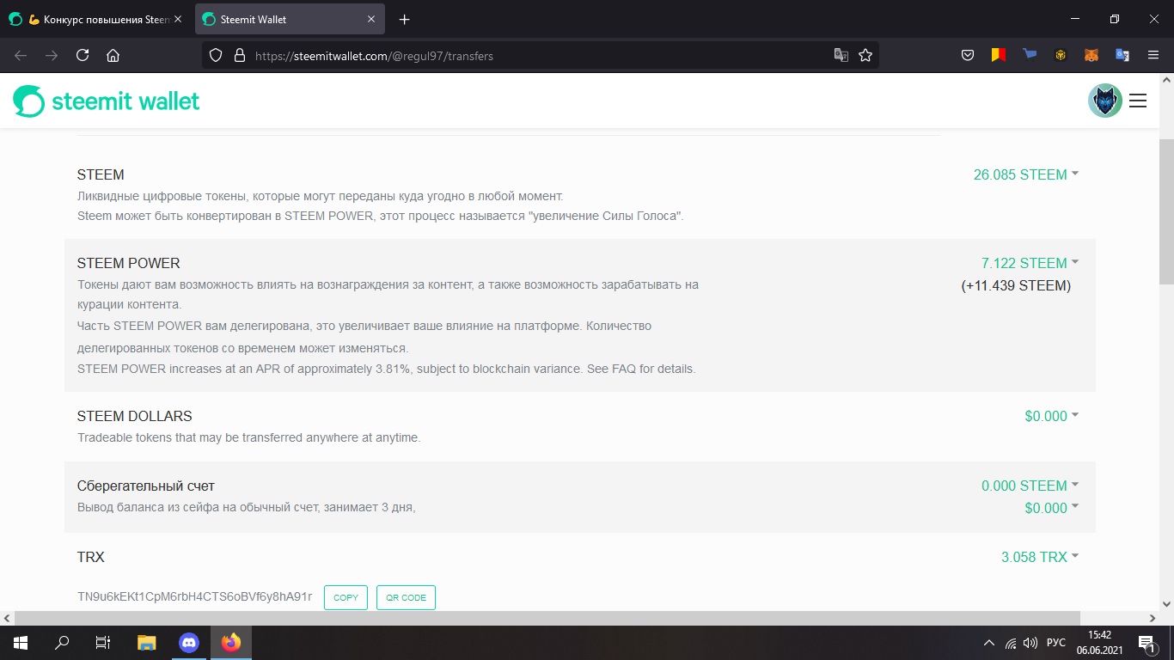Click the (+11.439 STEEM) delegated amount
Screen dimensions: 1174x660
pos(1016,285)
